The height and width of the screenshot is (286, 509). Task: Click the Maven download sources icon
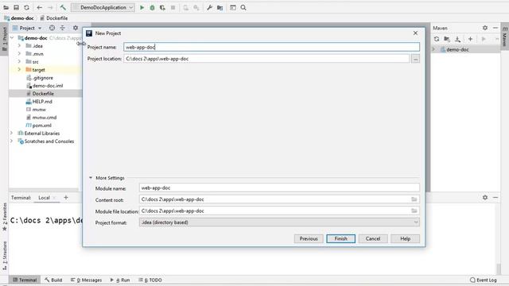[457, 39]
